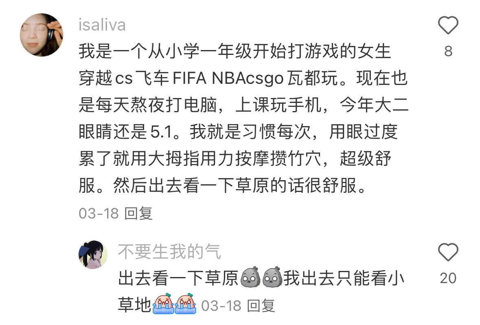Tap the username 不要生我的气

169,252
